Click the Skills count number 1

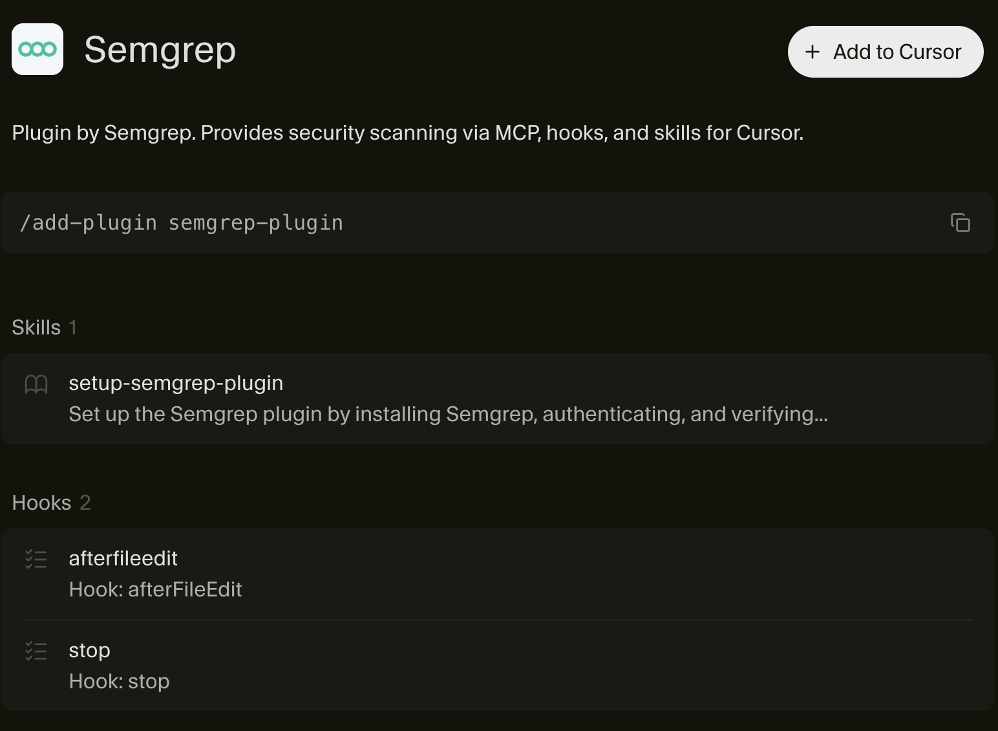click(73, 327)
